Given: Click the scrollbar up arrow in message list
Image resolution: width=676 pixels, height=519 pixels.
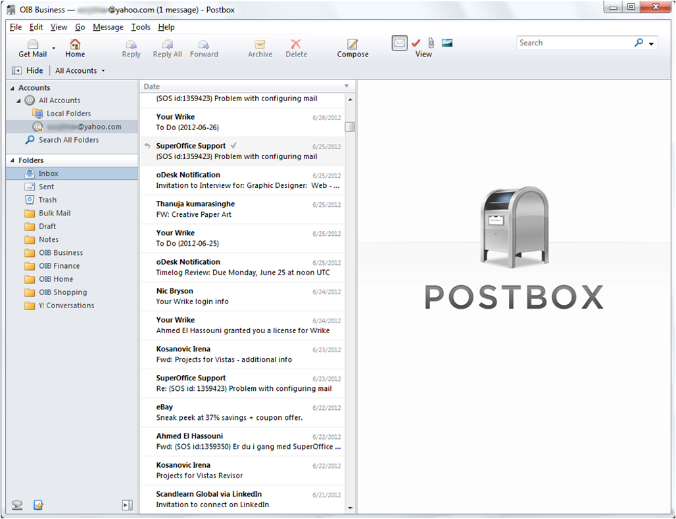Looking at the screenshot, I should coord(350,99).
